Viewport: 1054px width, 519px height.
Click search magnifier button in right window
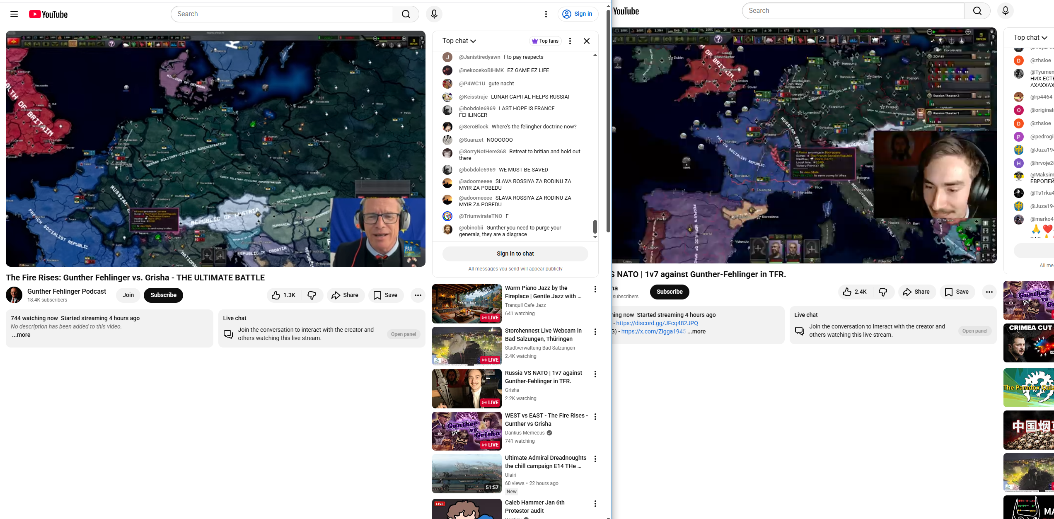coord(977,11)
